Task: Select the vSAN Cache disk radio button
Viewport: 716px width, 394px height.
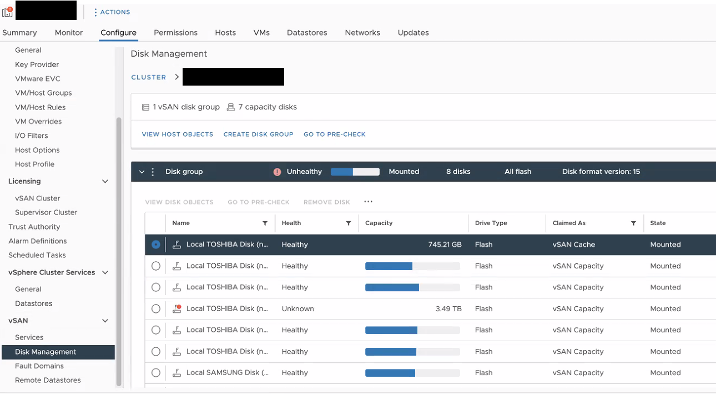Action: tap(156, 245)
